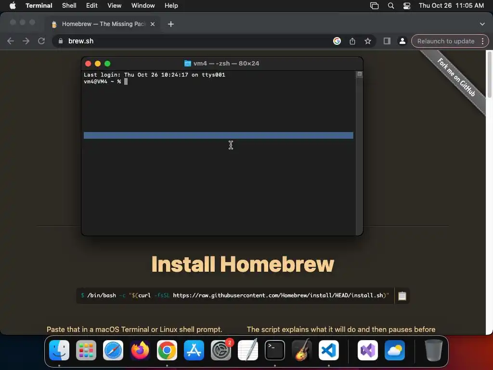Go back in Chrome
Screen dimensions: 493x370
11,41
